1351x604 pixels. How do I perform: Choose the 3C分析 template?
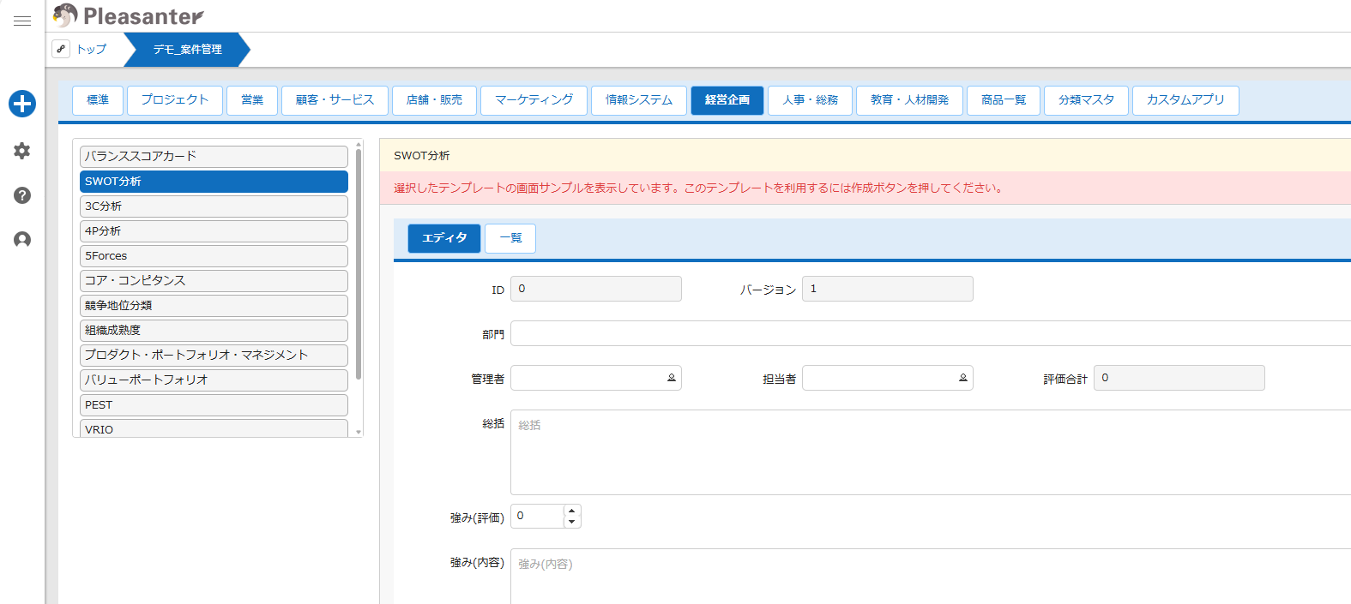pos(214,206)
